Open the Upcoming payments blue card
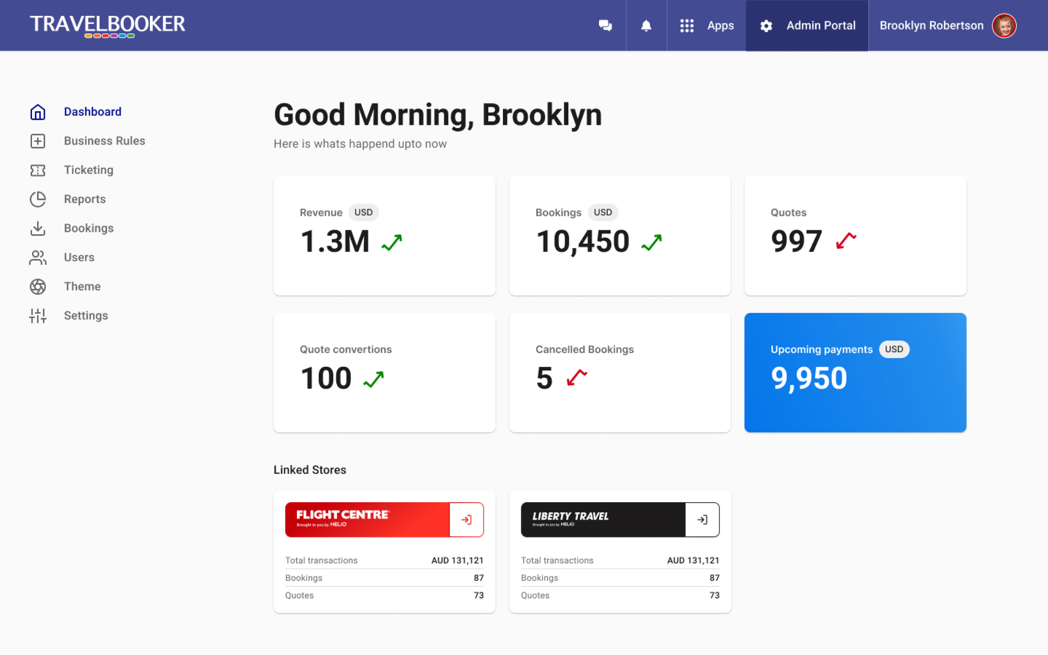The height and width of the screenshot is (655, 1048). coord(855,372)
